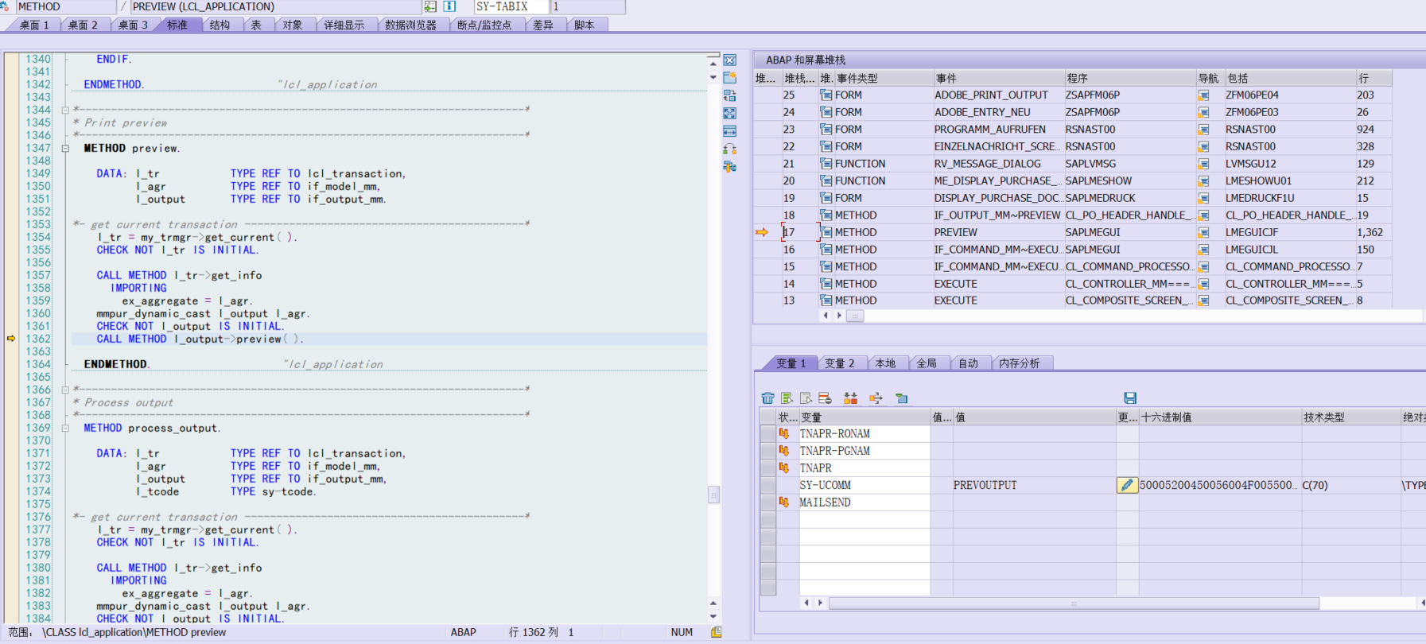1426x644 pixels.
Task: Select the row selector for SY-UCOMM
Action: 767,485
